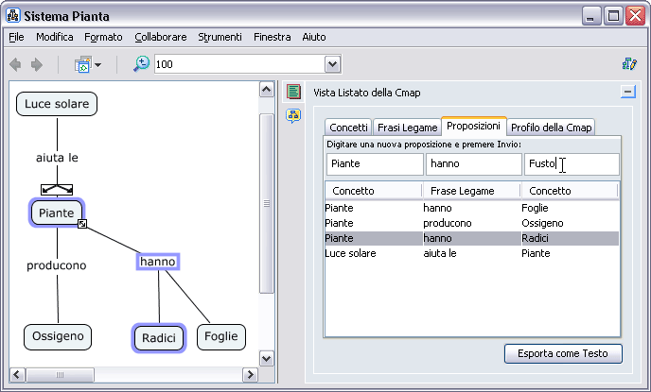Click the Fusto text input field
Image resolution: width=651 pixels, height=392 pixels.
pos(572,164)
